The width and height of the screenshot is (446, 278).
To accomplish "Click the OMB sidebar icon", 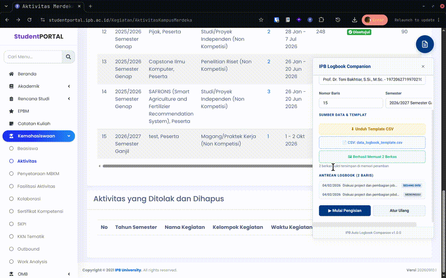I will click(x=11, y=274).
